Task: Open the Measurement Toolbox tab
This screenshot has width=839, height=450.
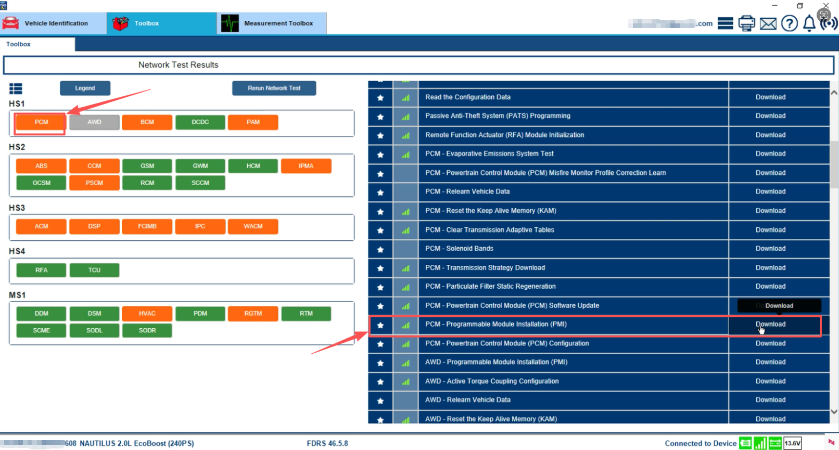Action: [x=272, y=23]
